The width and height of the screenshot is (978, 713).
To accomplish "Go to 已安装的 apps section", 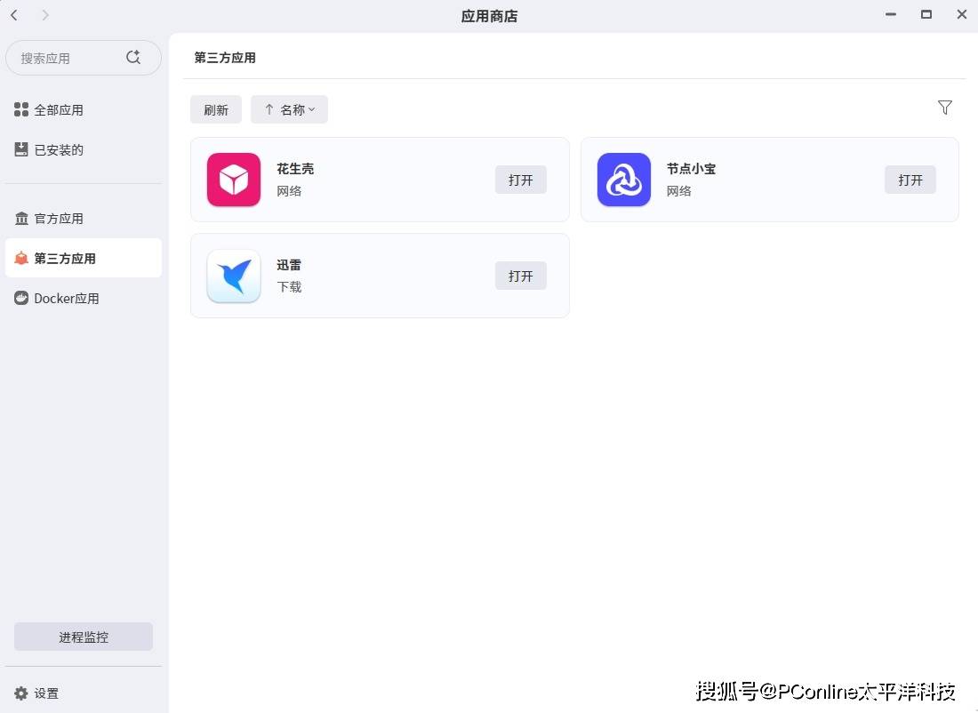I will 59,150.
